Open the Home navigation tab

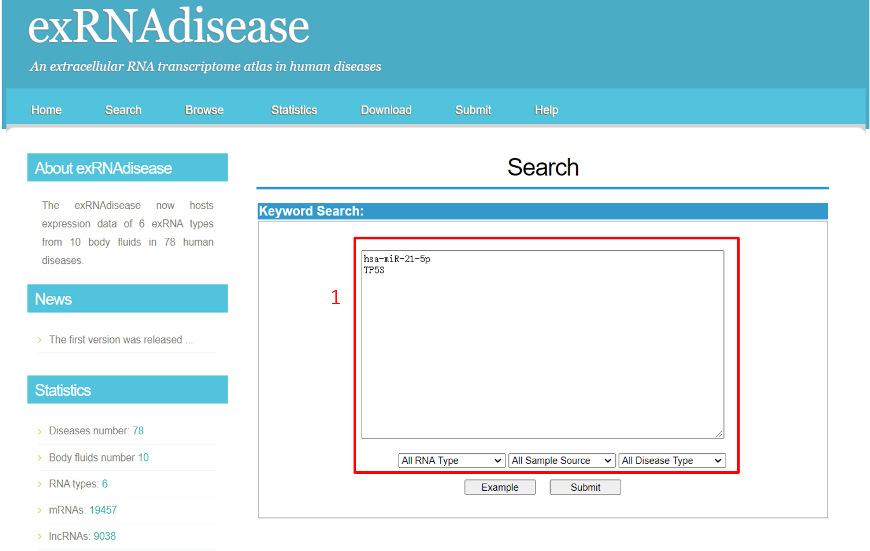[46, 110]
